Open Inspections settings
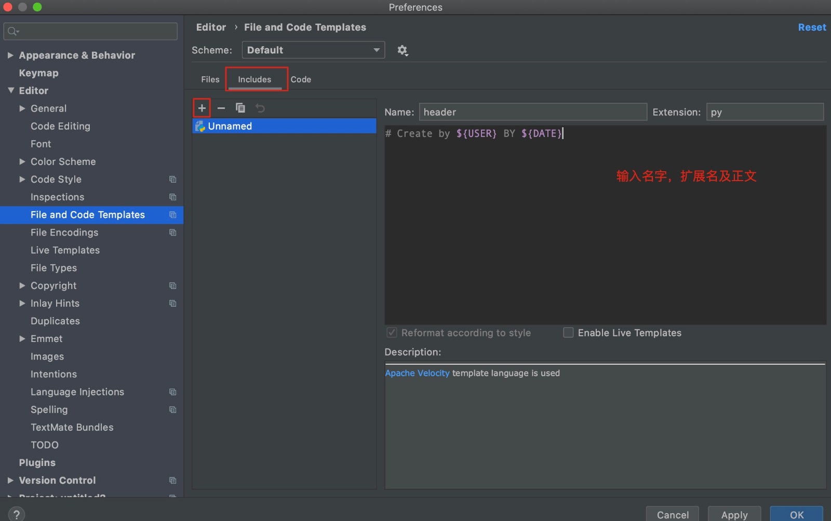Image resolution: width=831 pixels, height=521 pixels. pos(57,197)
